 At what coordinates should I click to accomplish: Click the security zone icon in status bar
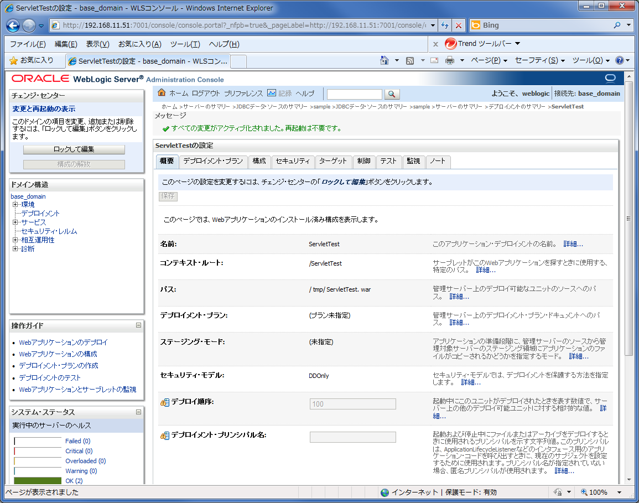click(x=558, y=492)
